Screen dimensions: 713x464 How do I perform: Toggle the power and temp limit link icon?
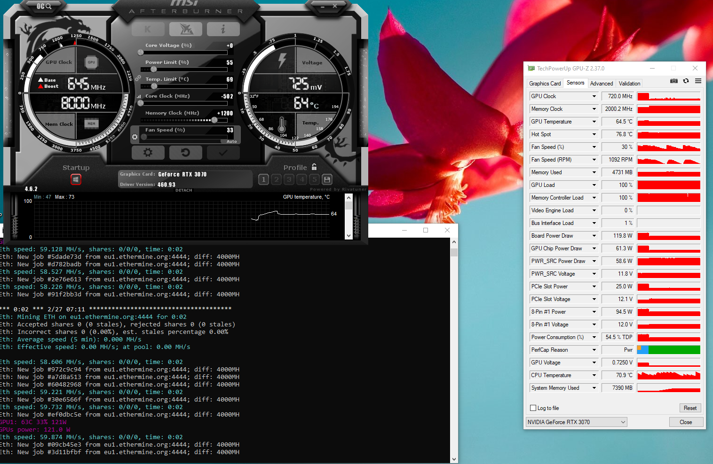point(138,78)
